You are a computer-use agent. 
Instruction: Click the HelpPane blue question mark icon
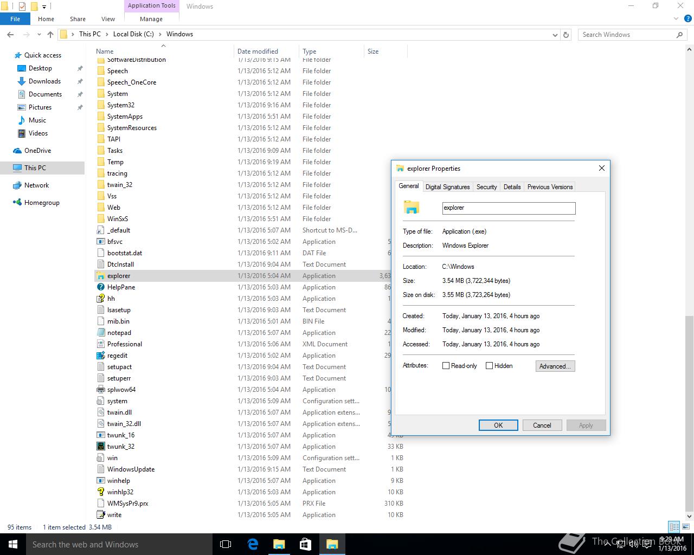tap(100, 287)
